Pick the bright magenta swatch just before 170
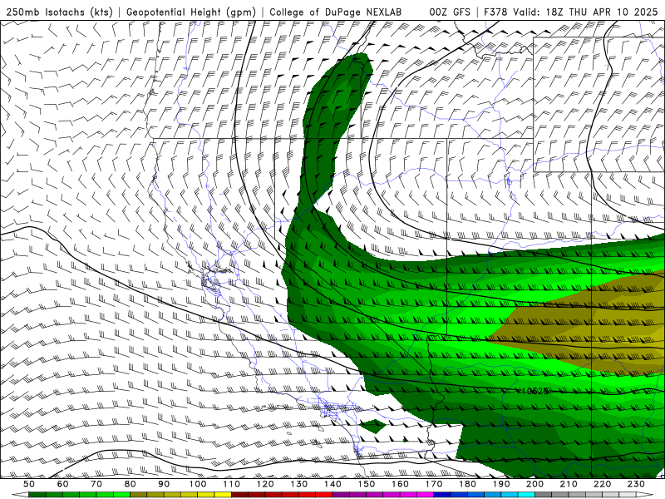This screenshot has height=499, width=665. [x=426, y=495]
